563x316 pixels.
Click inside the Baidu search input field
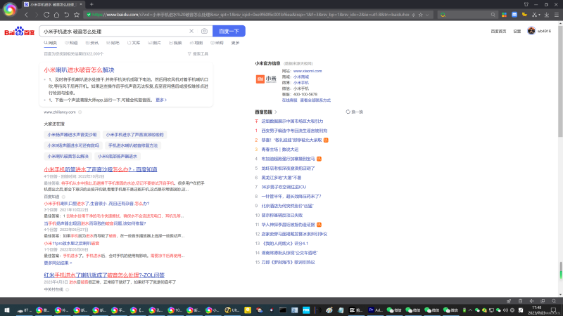point(113,32)
